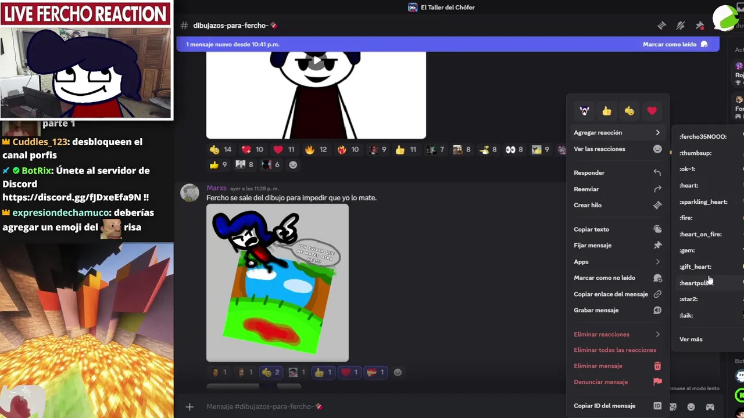Image resolution: width=744 pixels, height=418 pixels.
Task: Pick the OK hand quick reaction
Action: [629, 110]
